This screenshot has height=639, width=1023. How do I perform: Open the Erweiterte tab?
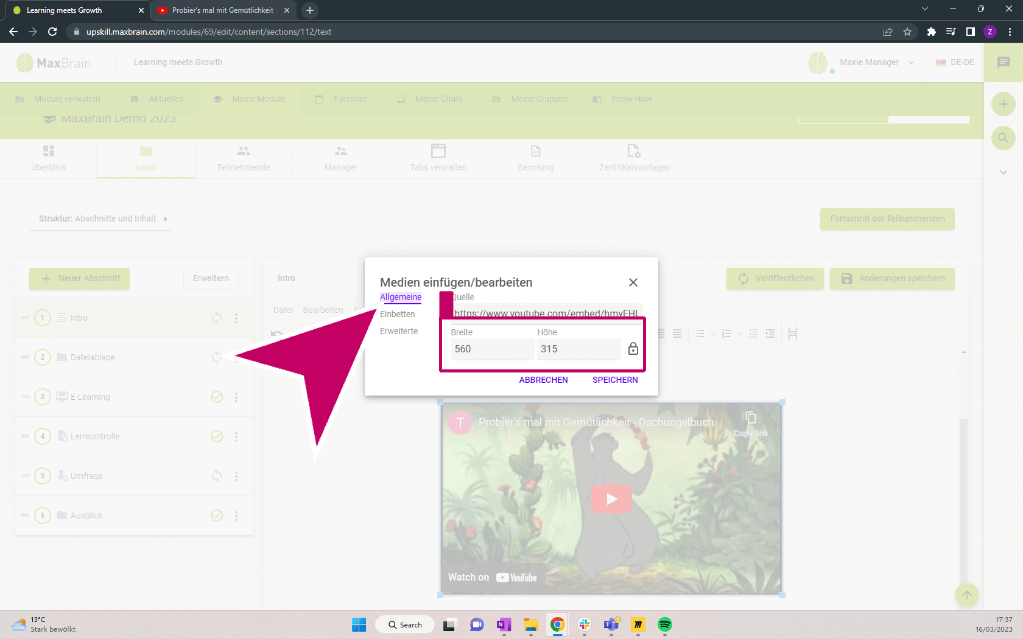(399, 331)
